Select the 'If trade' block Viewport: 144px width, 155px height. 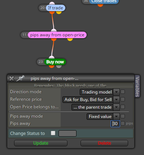click(x=56, y=8)
